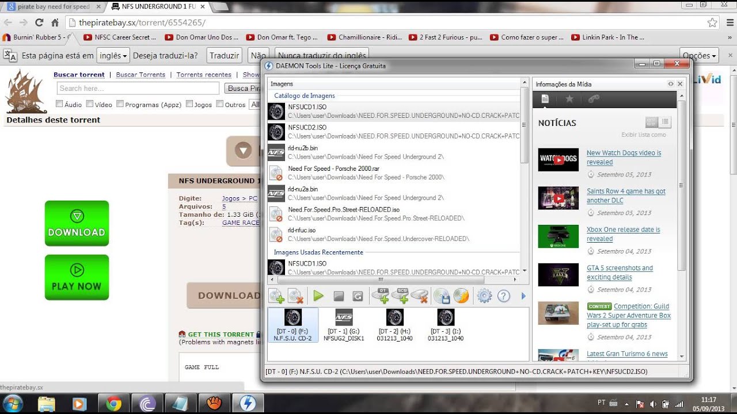The width and height of the screenshot is (737, 414).
Task: Click the Add Image icon in DAEMON Tools
Action: click(276, 296)
